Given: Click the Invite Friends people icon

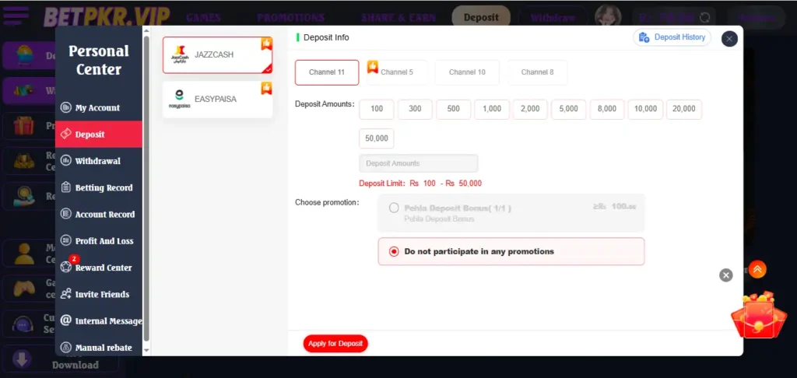Looking at the screenshot, I should 65,294.
